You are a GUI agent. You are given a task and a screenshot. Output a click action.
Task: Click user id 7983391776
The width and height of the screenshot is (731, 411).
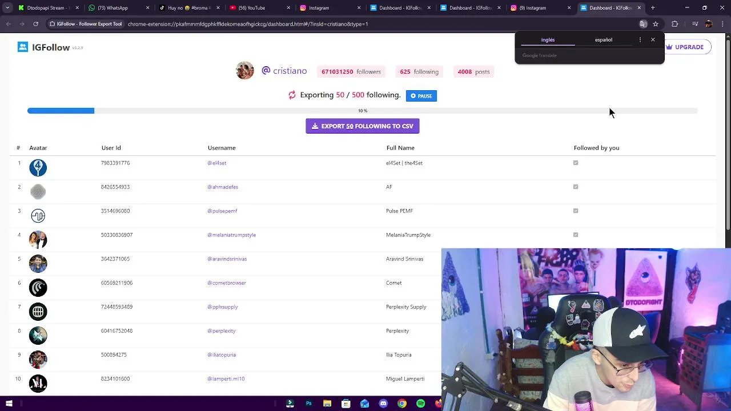coord(115,163)
